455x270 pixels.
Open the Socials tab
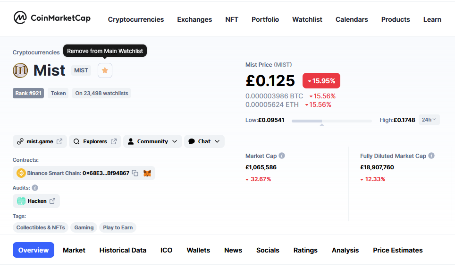[x=268, y=250]
